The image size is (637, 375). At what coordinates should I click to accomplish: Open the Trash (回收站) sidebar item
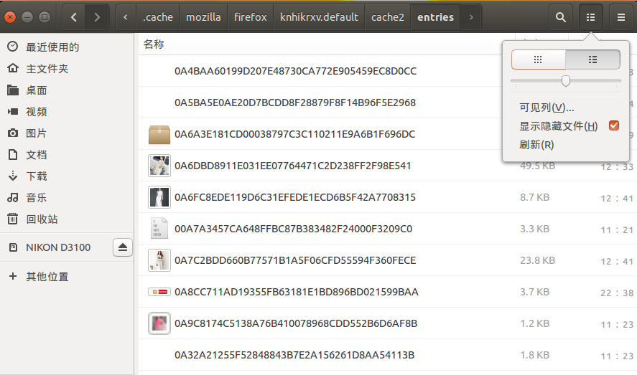click(42, 219)
